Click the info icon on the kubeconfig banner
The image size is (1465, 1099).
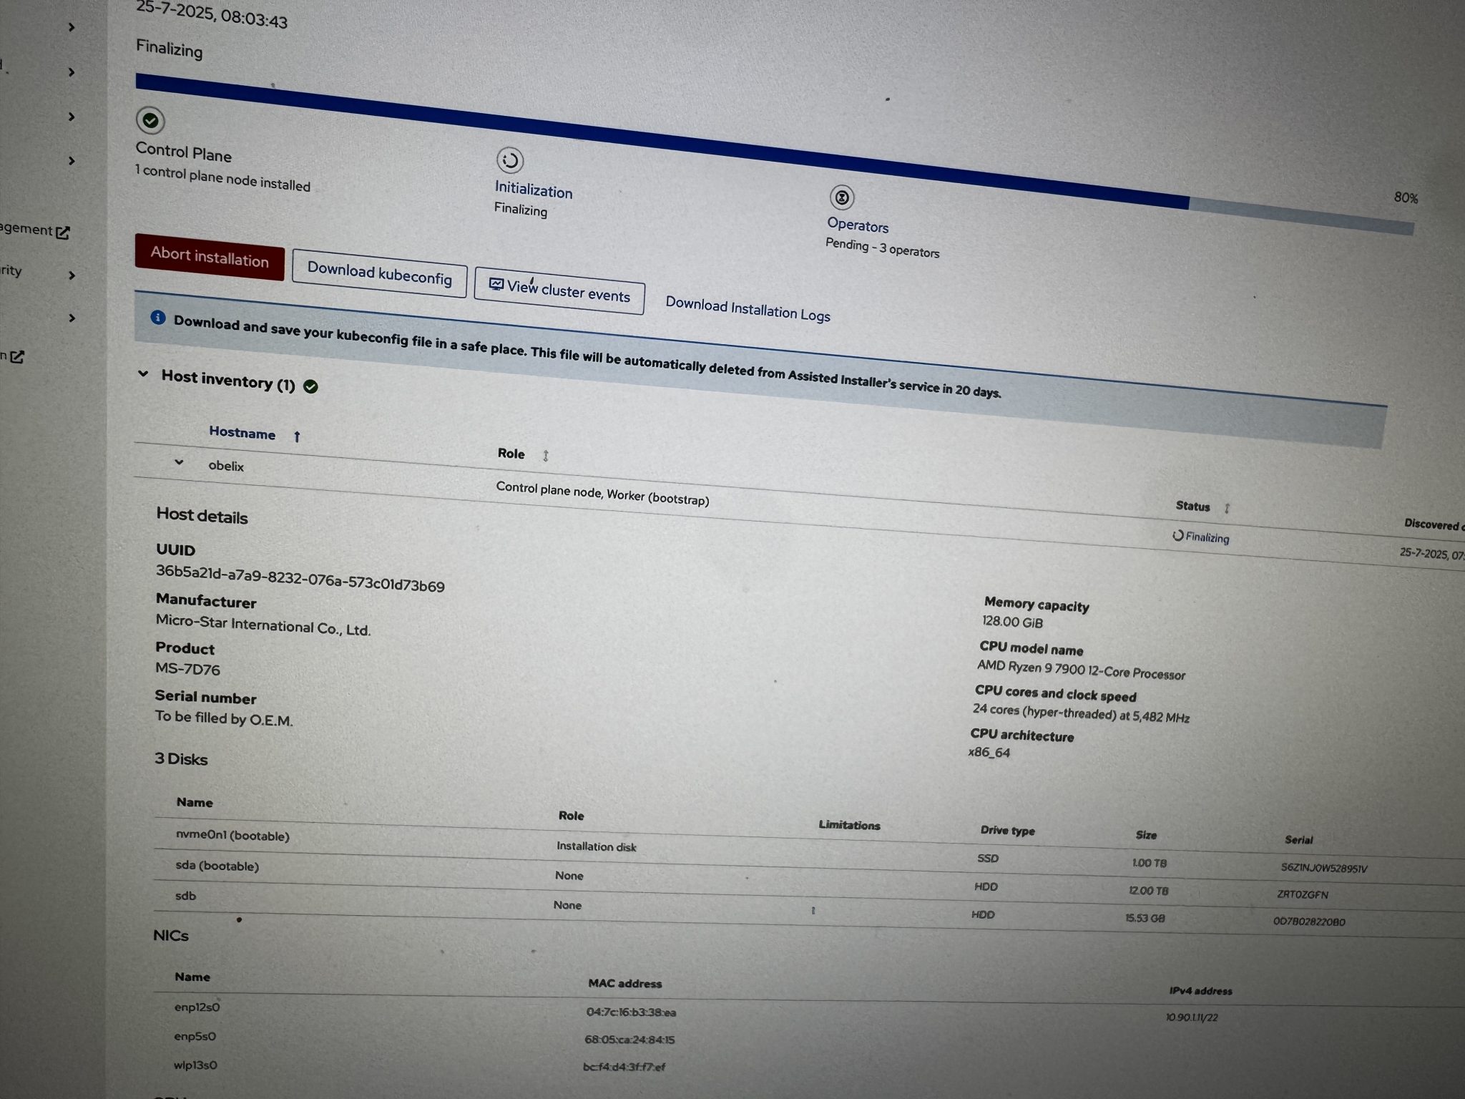pyautogui.click(x=157, y=318)
